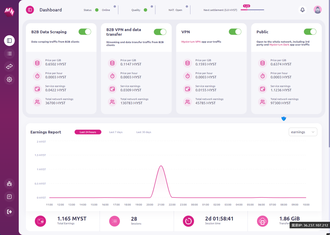Disable the Public service toggle
Screen dimensions: 330x235
310,32
